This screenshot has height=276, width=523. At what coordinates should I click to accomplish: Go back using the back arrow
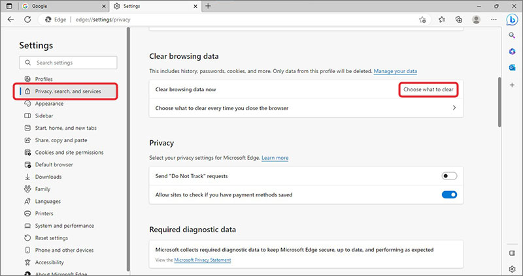tap(10, 20)
